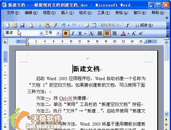Grow font size A icon
This screenshot has width=171, height=130.
[134, 33]
